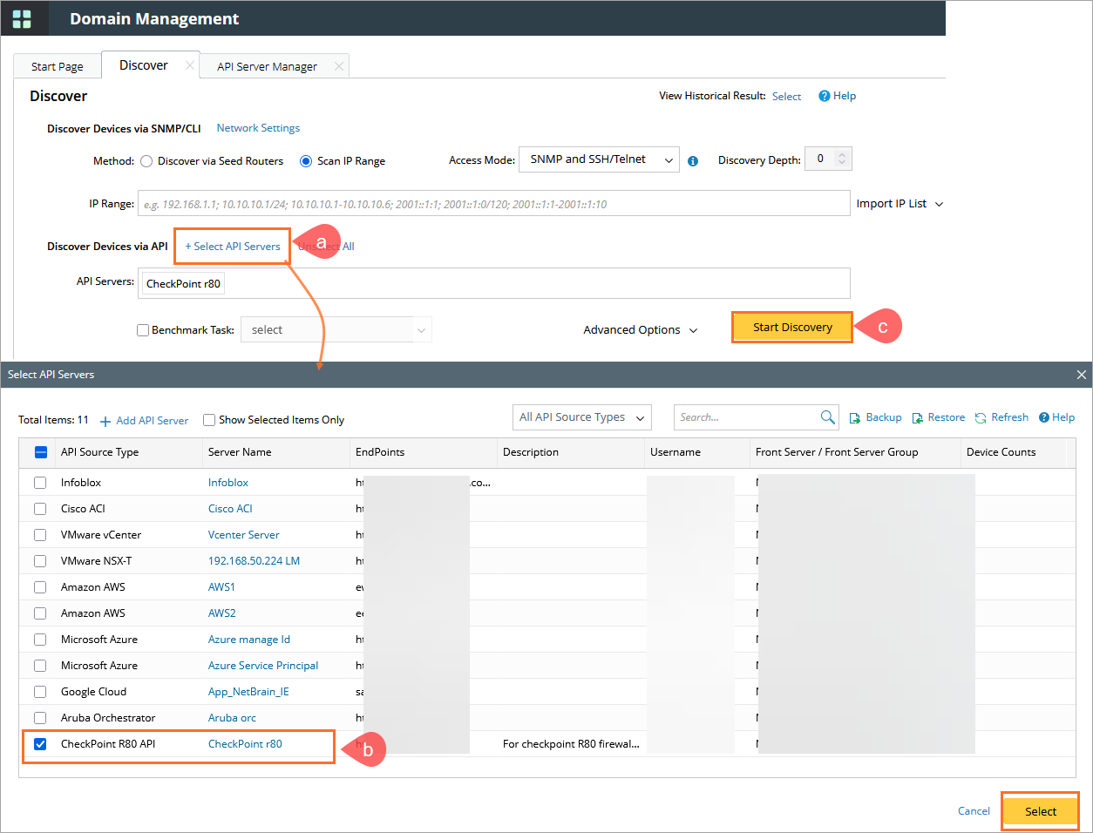The height and width of the screenshot is (833, 1093).
Task: Click the Access Mode info icon
Action: [x=693, y=161]
